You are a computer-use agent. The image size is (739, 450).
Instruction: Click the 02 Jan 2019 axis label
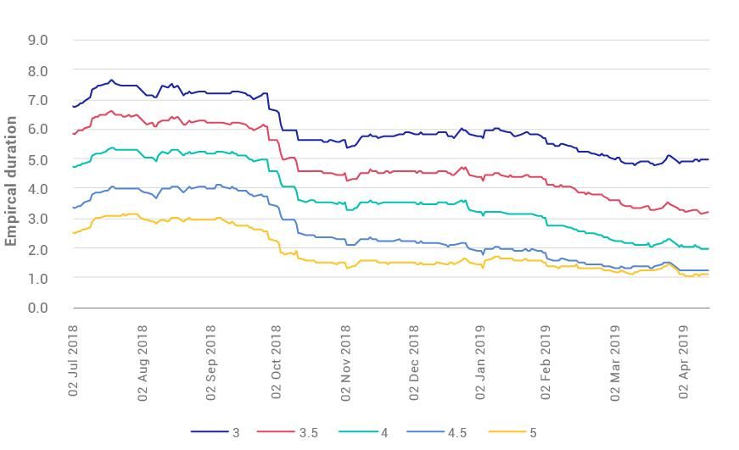tap(481, 361)
